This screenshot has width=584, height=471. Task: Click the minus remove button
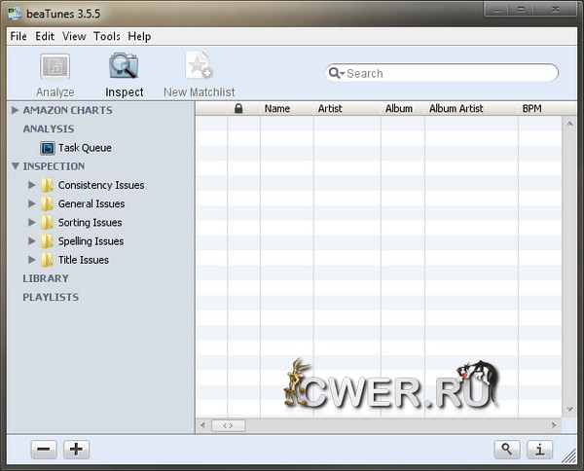44,450
